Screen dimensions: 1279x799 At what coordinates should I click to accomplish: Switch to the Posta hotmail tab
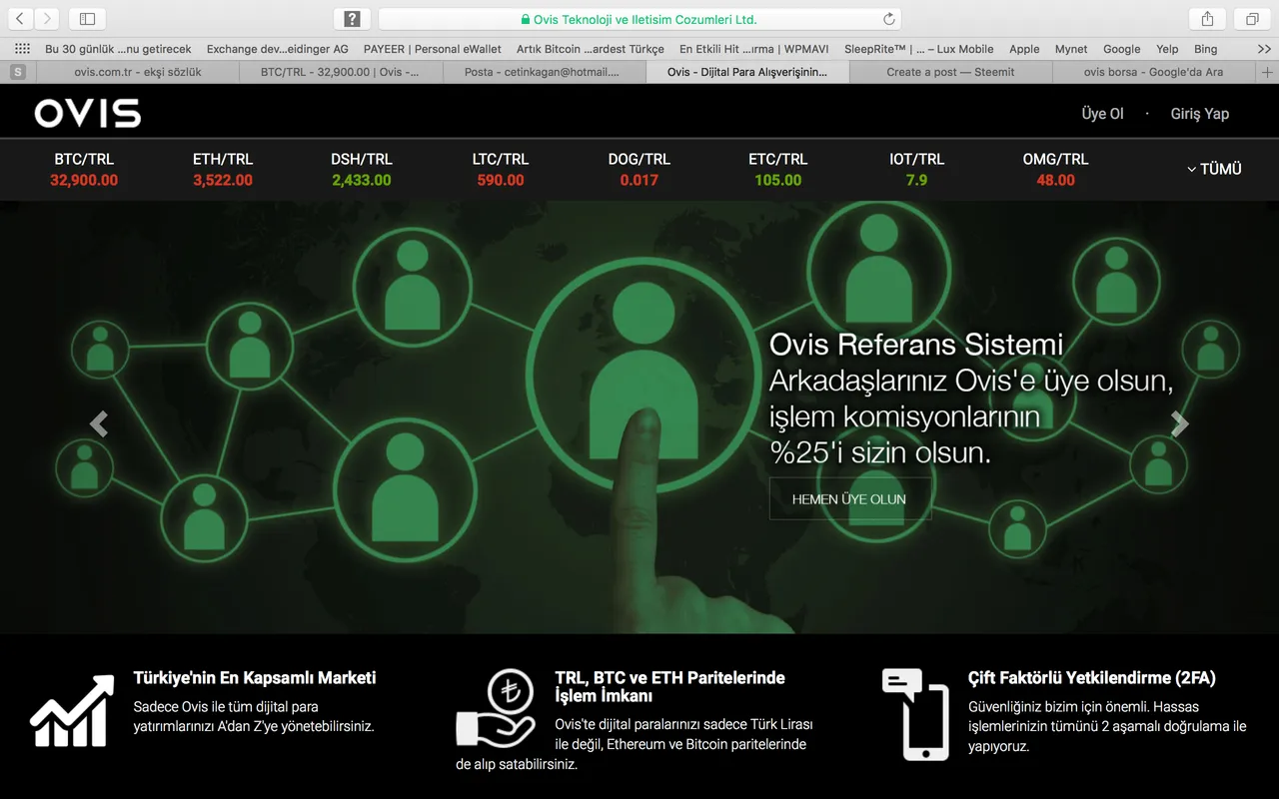pos(543,72)
